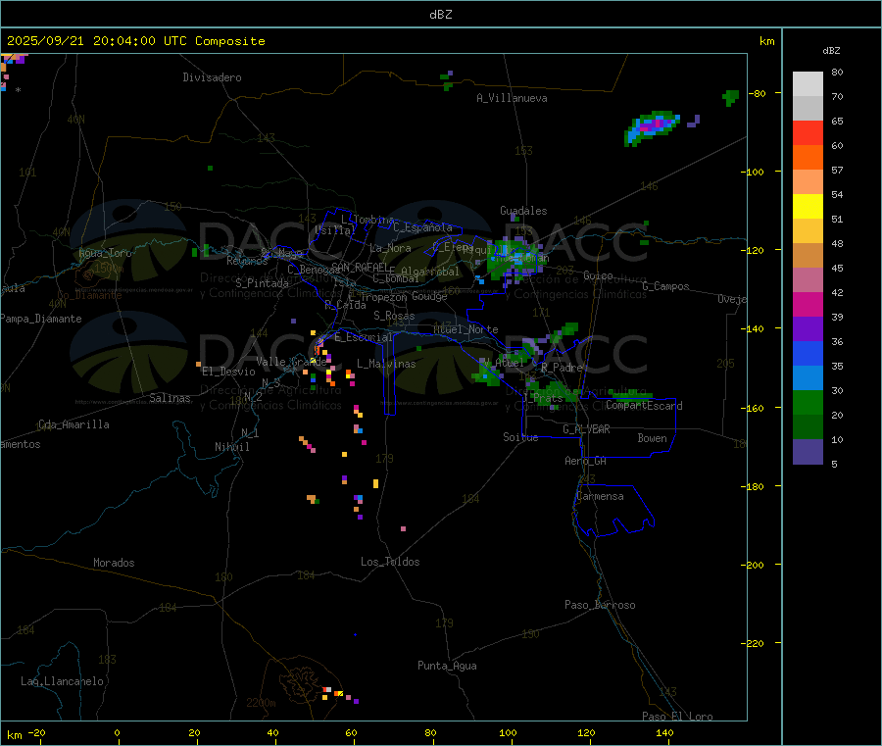Click the blue radar echo in northeast corner

[652, 127]
